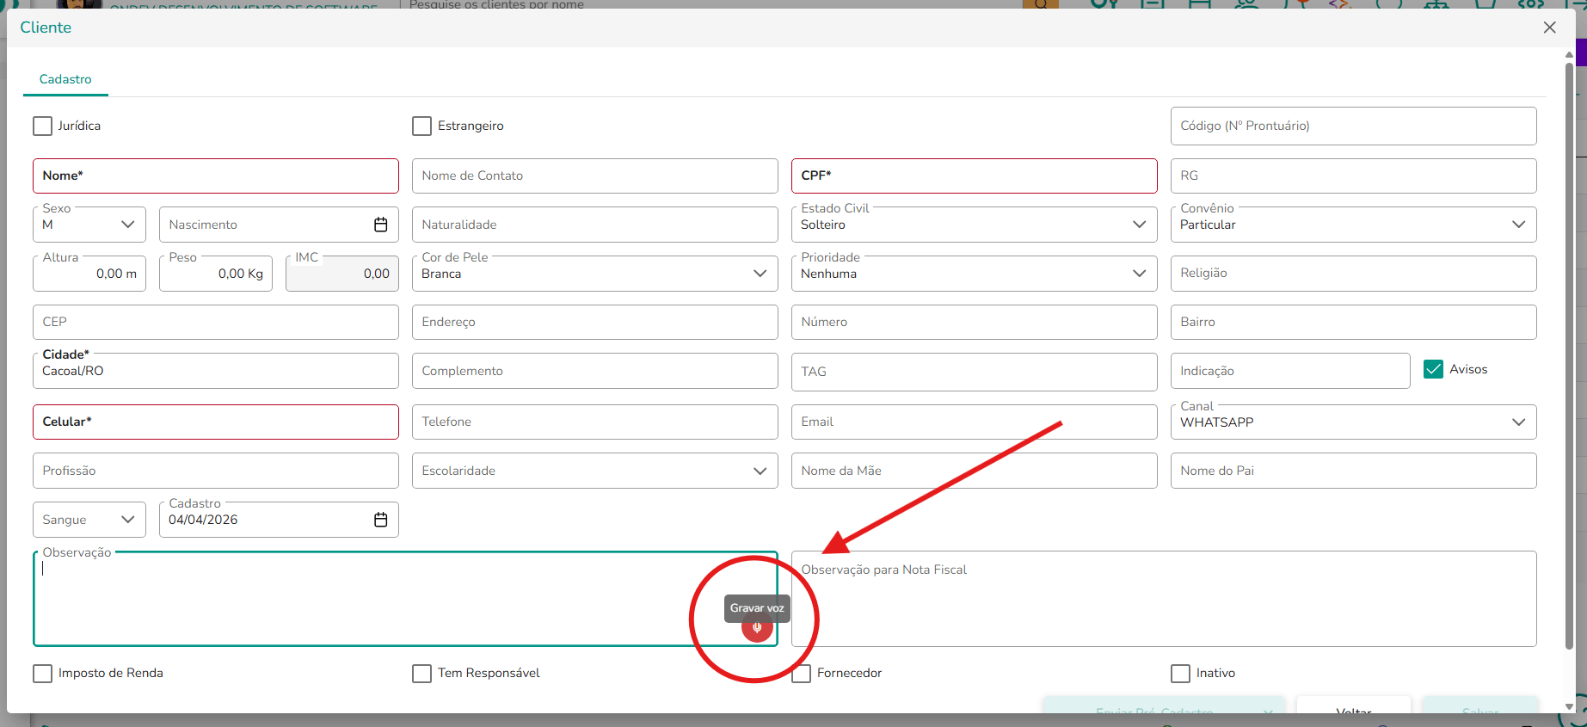Image resolution: width=1587 pixels, height=727 pixels.
Task: Expand the Sexo dropdown
Action: click(89, 225)
